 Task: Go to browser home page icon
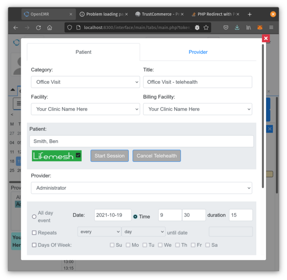[49, 28]
